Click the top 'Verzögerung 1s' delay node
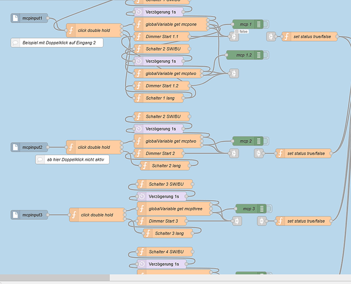 pyautogui.click(x=159, y=12)
